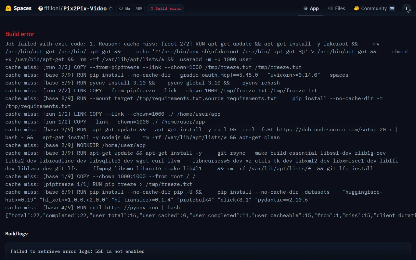Open the Spaces home link

(22, 8)
